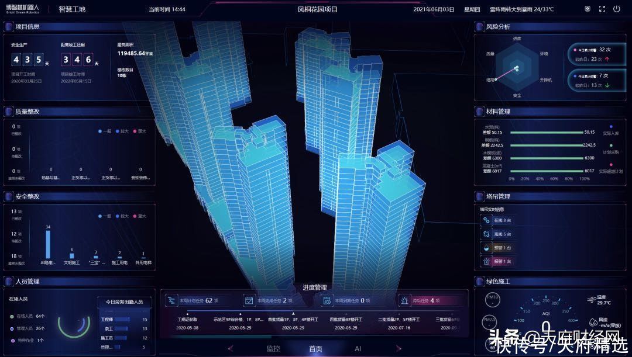The height and width of the screenshot is (357, 632).
Task: Click the 水泥(吨) progress bar
Action: point(547,133)
